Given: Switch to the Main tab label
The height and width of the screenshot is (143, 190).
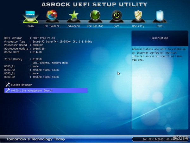Looking at the screenshot, I should [30, 26].
